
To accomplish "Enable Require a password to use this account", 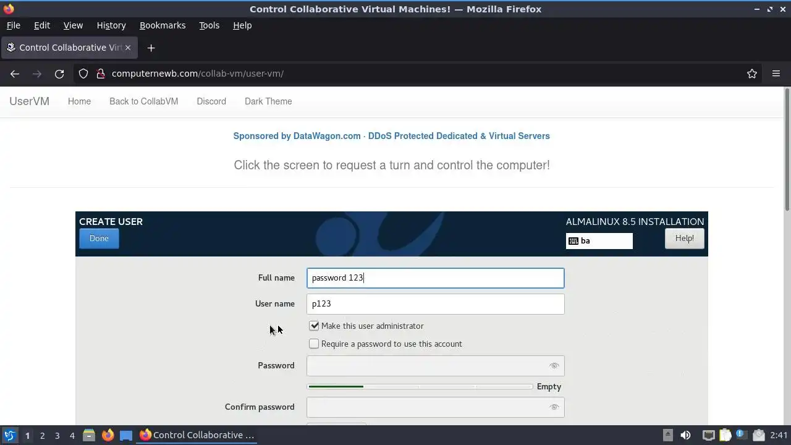I will pos(314,344).
